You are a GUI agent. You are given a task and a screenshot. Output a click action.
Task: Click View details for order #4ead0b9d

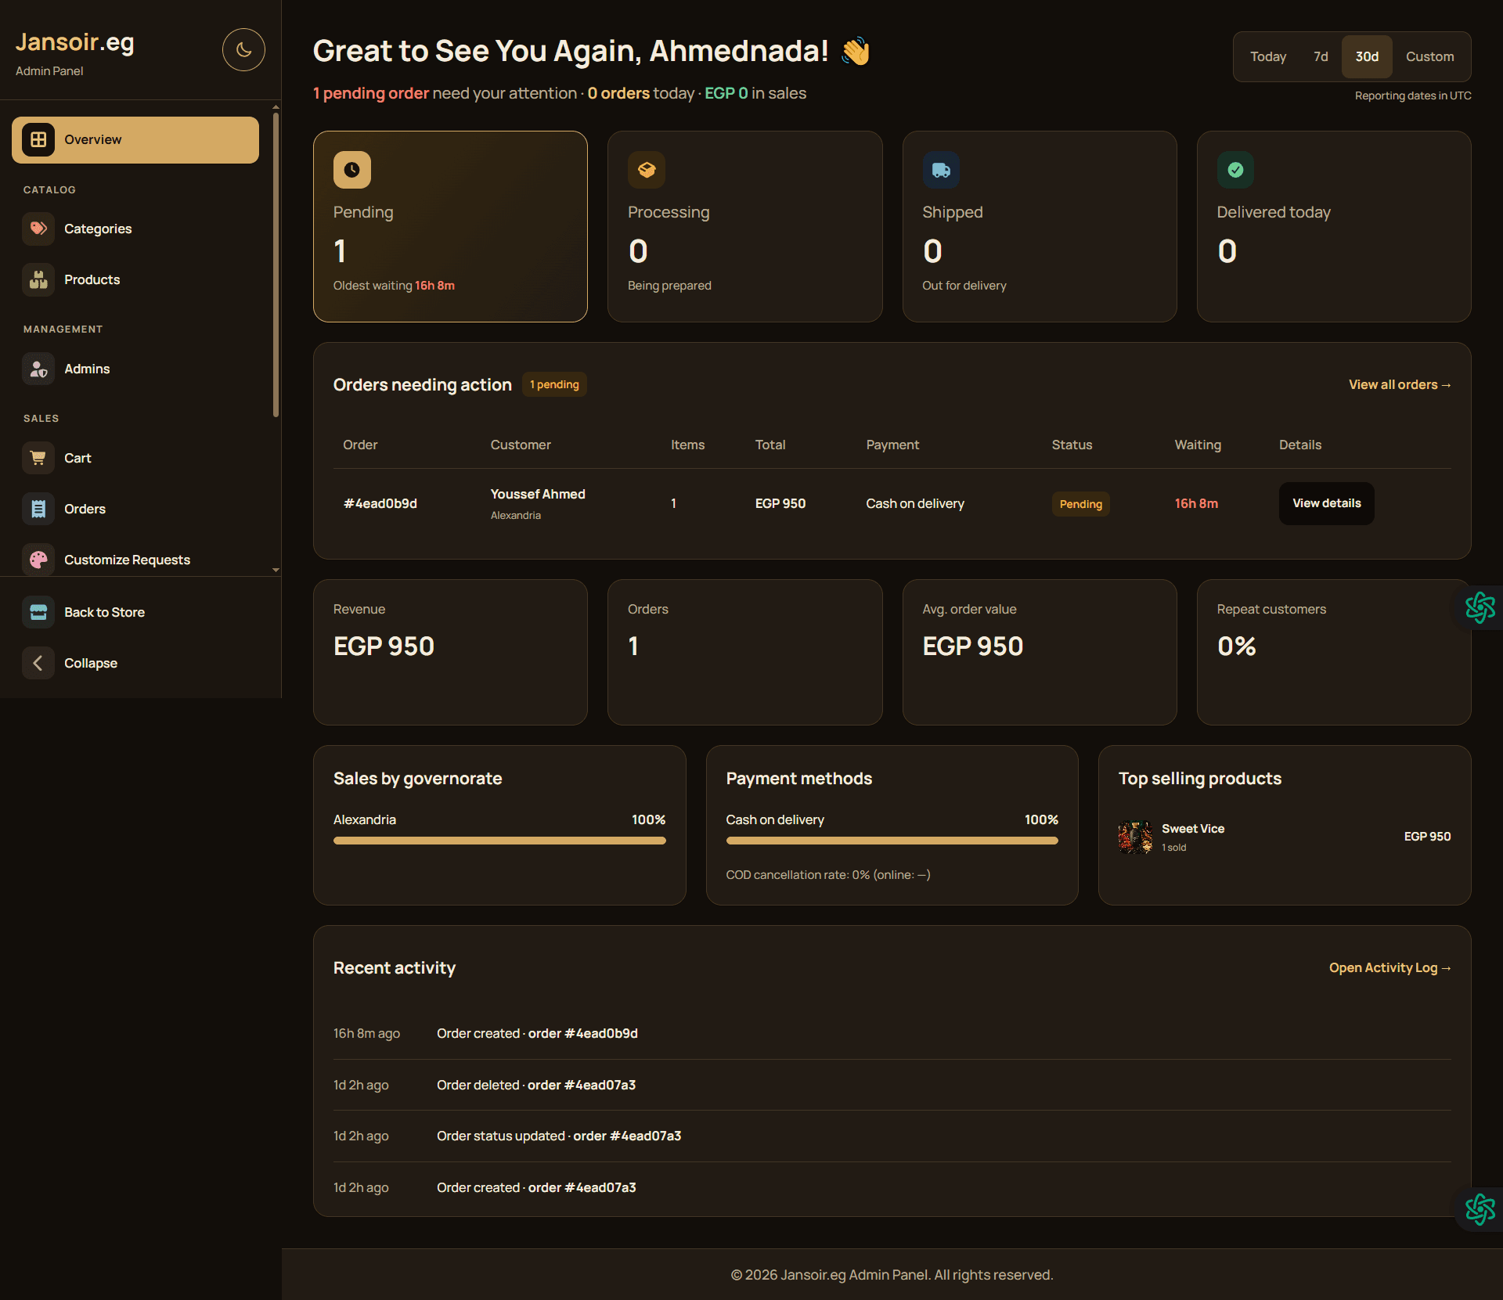pos(1326,503)
